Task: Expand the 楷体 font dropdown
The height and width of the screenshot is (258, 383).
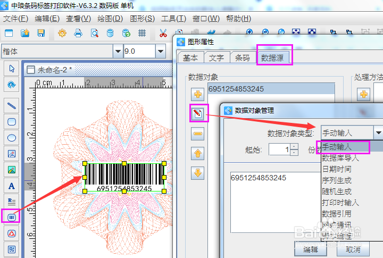Action: (118, 51)
